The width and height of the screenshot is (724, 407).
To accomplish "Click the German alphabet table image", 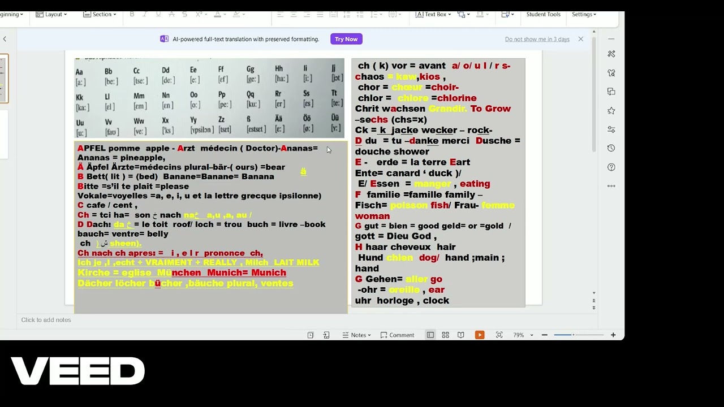I will tap(209, 97).
